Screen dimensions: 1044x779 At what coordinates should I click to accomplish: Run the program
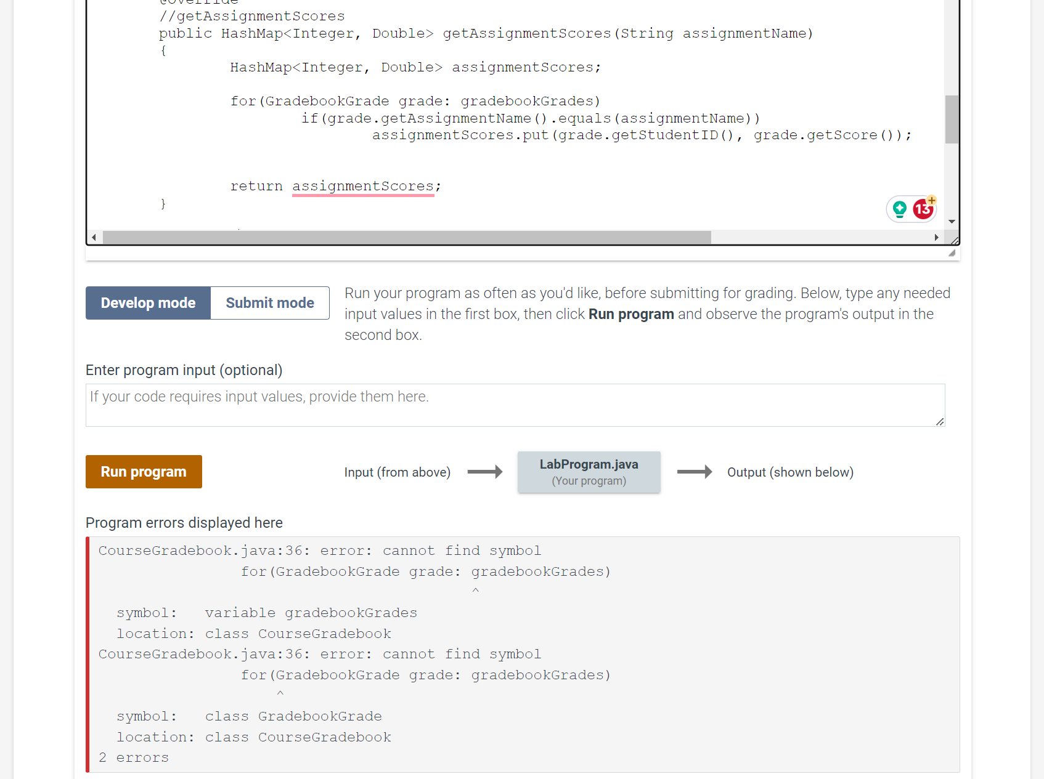pyautogui.click(x=144, y=471)
